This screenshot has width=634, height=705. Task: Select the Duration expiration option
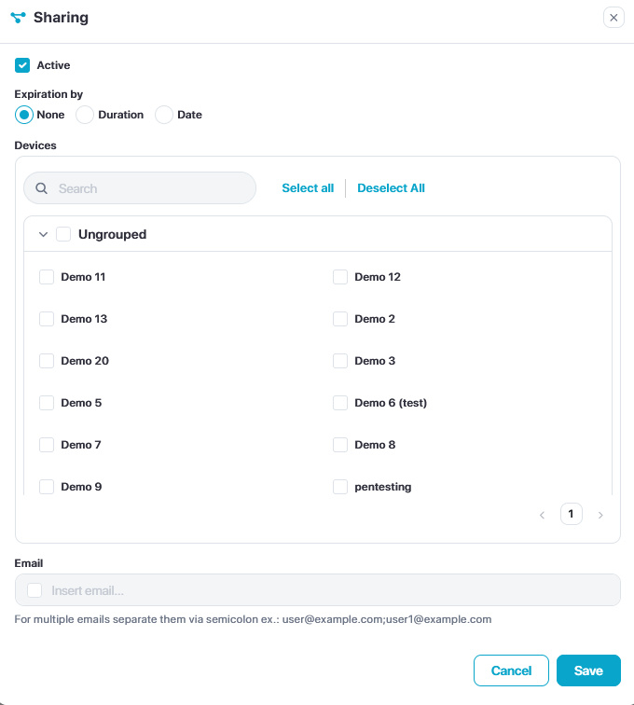point(85,115)
